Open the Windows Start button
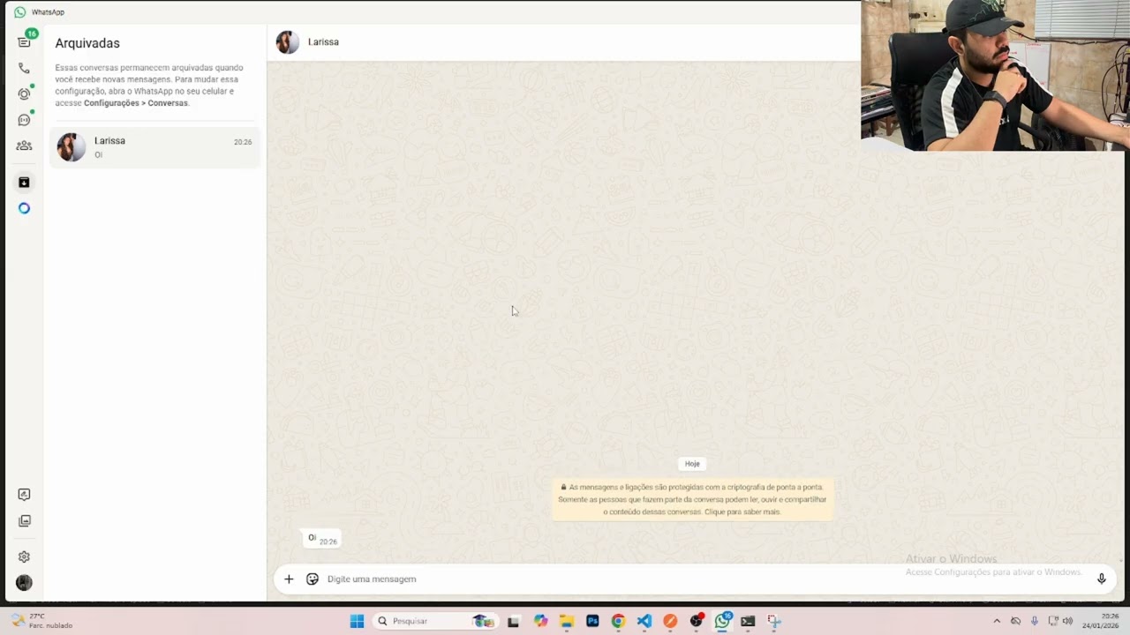This screenshot has width=1130, height=635. pos(357,621)
